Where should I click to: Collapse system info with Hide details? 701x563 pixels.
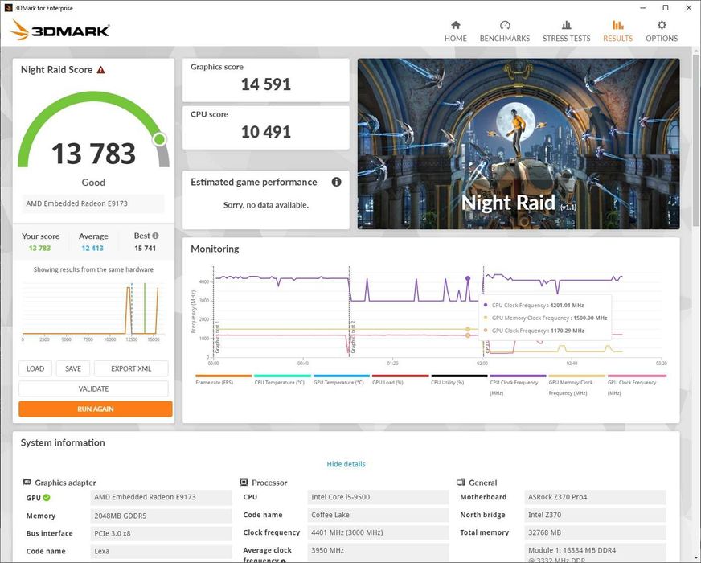346,464
